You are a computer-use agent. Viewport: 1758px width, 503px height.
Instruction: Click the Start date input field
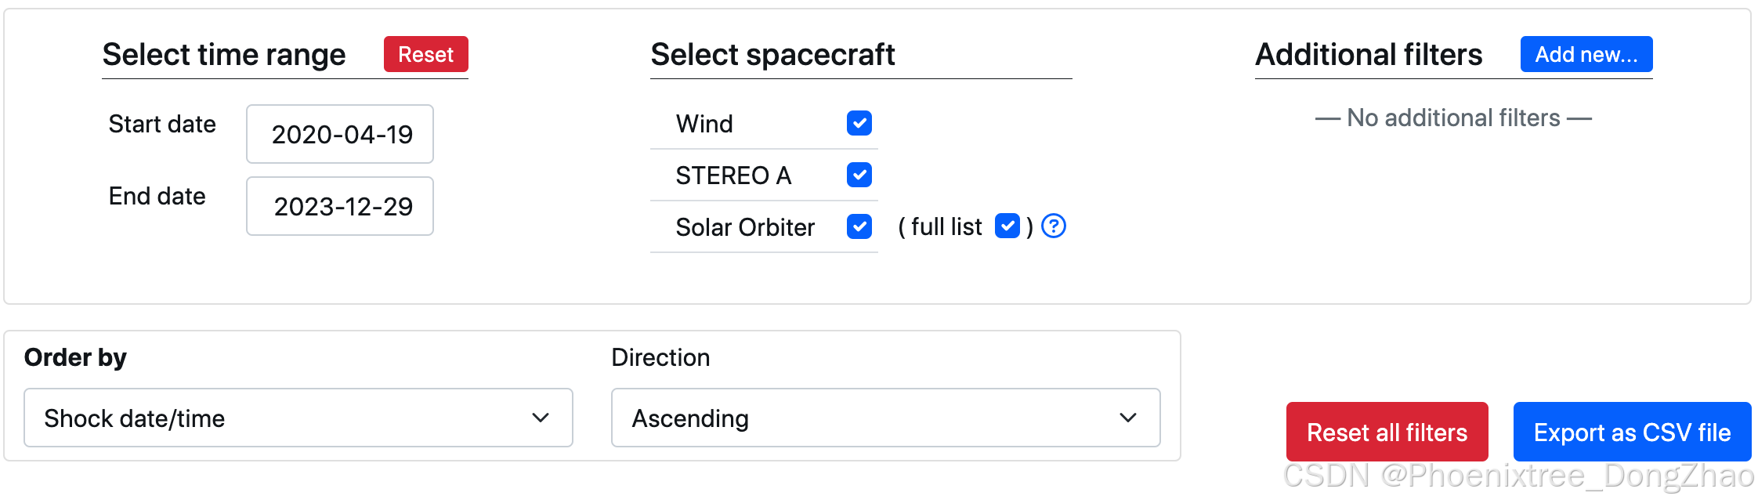point(340,134)
